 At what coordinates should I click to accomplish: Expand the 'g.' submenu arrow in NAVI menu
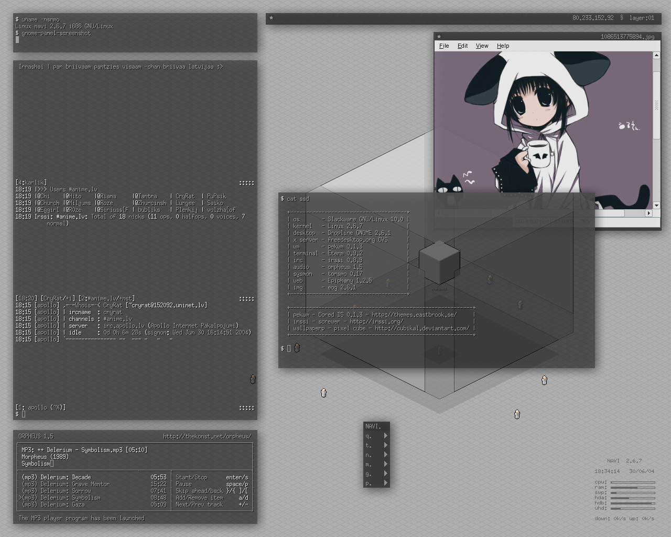point(385,473)
